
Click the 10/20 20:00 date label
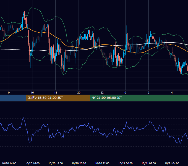point(79,163)
